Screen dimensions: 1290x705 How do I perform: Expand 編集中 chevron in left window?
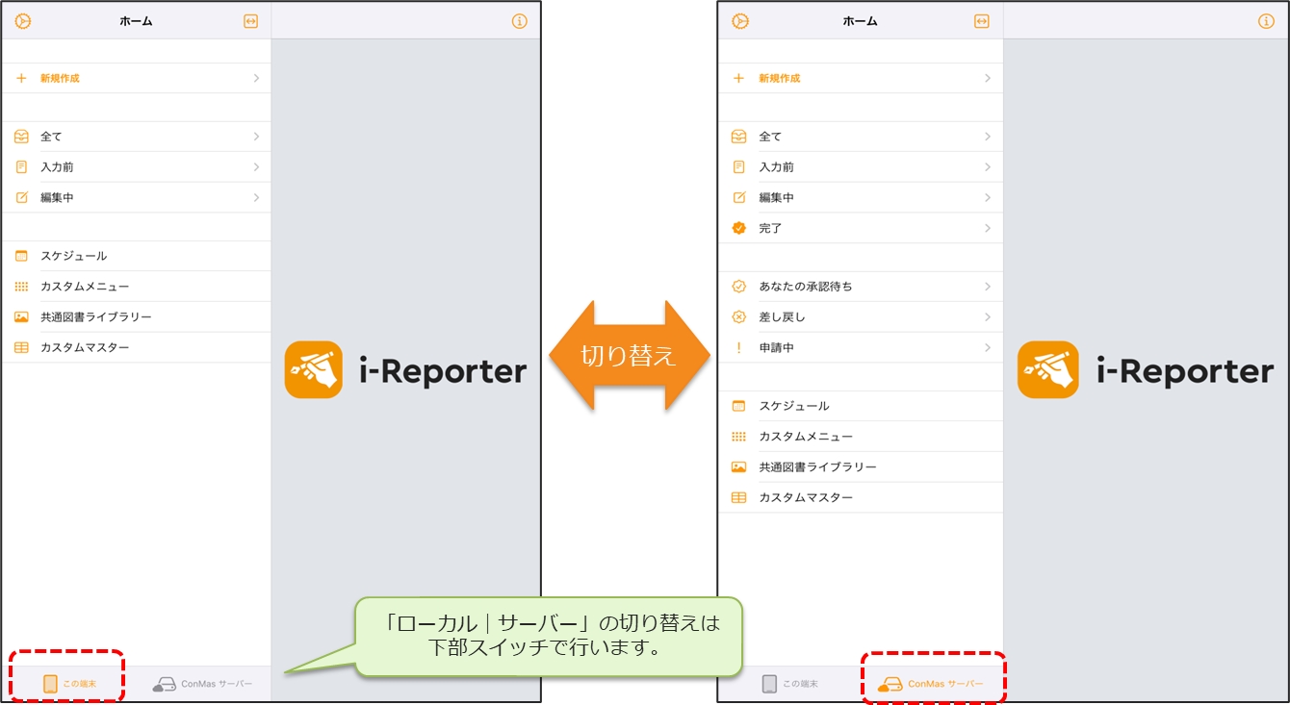click(x=256, y=197)
